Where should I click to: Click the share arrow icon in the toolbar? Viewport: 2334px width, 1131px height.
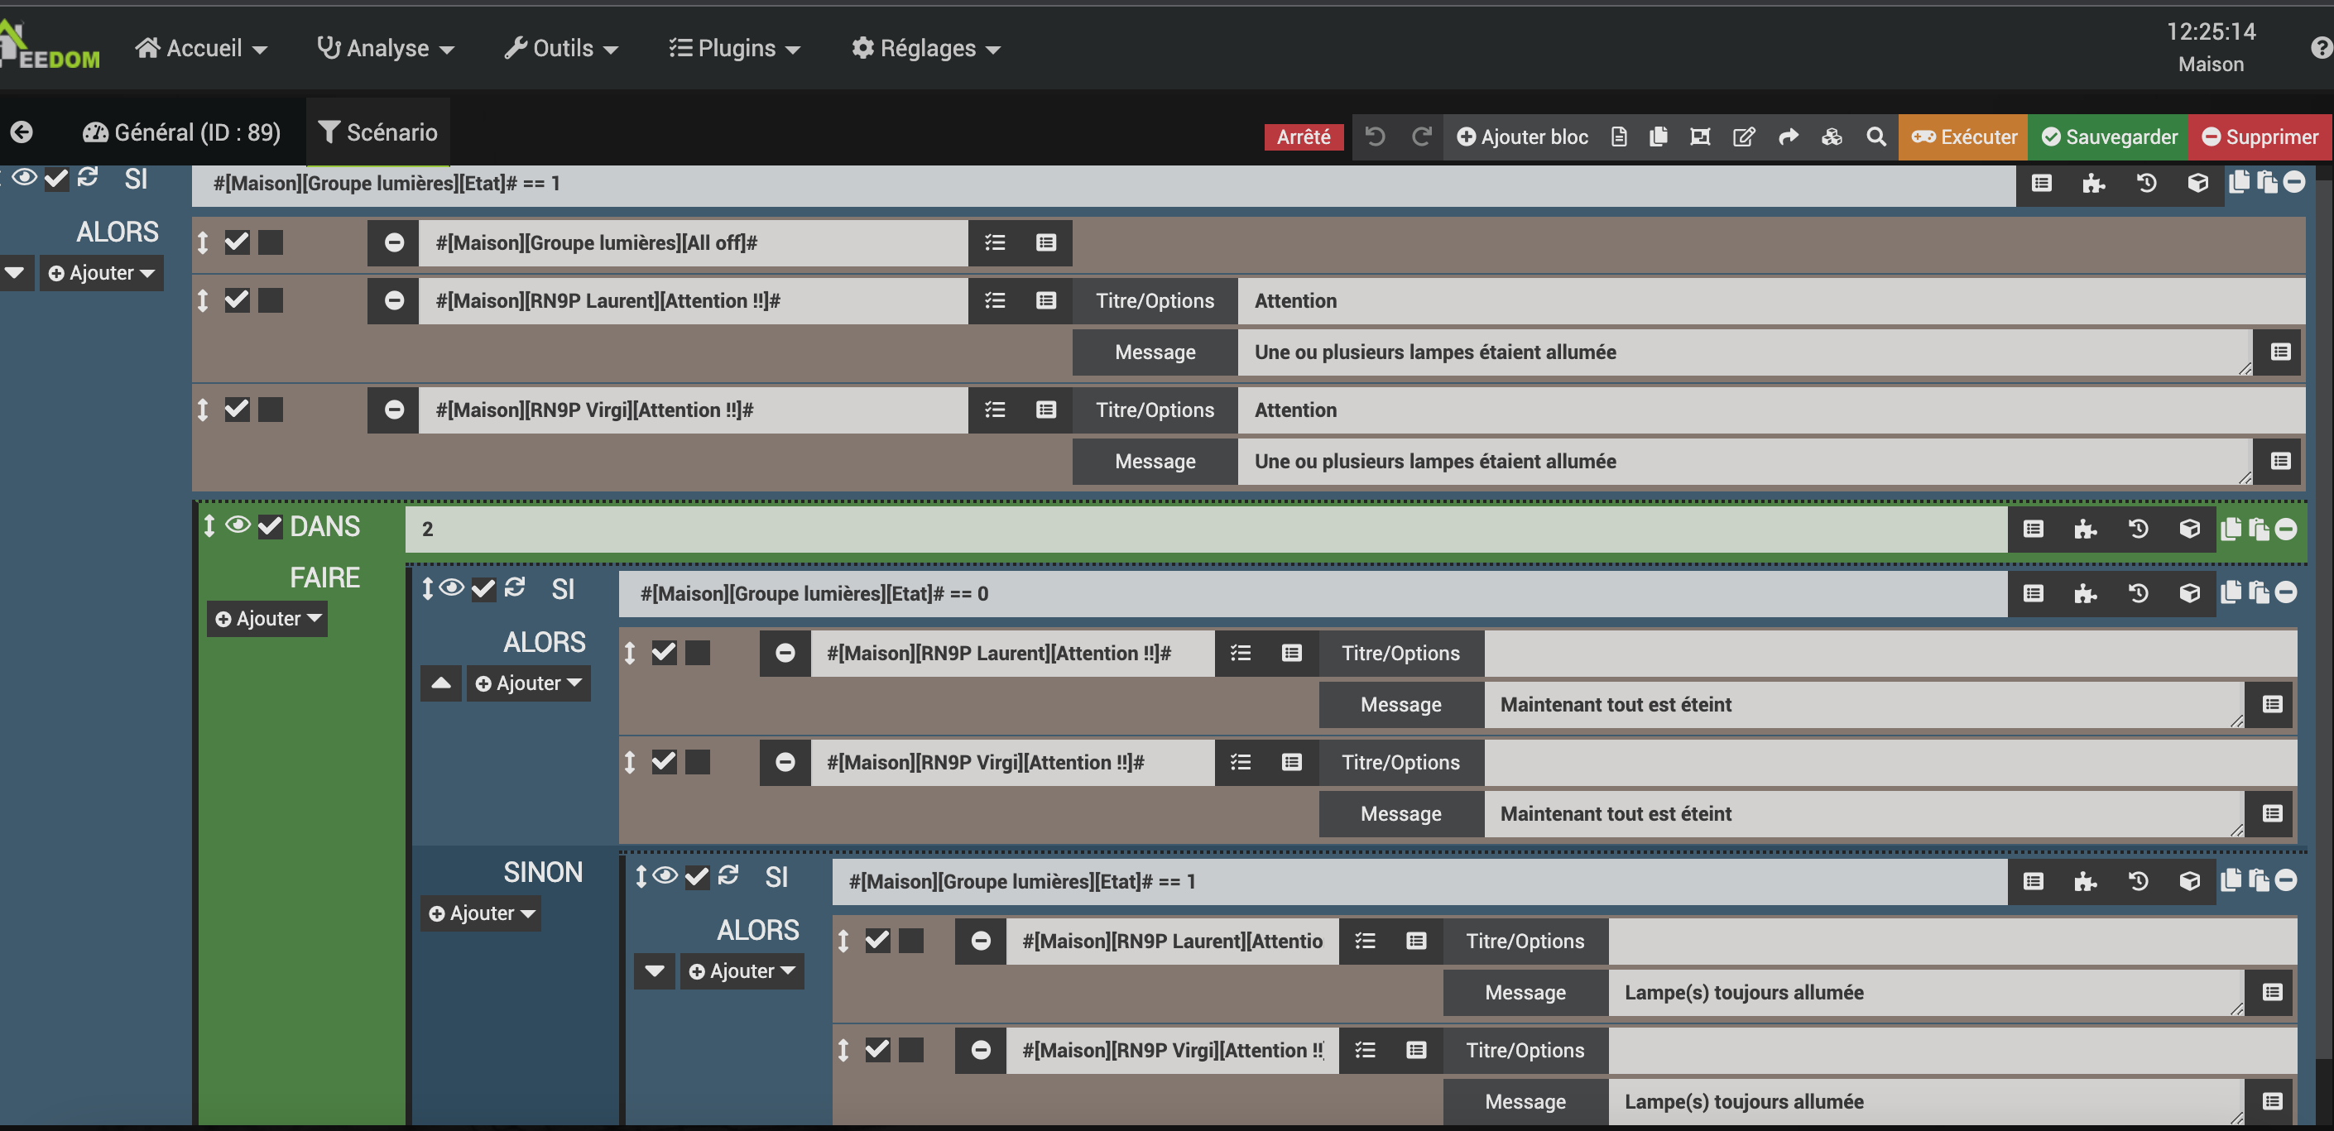pos(1788,137)
